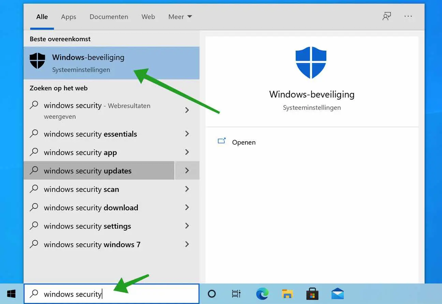Open the Windows-beveiliging best match result

(112, 63)
